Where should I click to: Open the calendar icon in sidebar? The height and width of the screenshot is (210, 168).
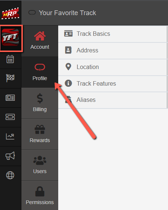(10, 59)
